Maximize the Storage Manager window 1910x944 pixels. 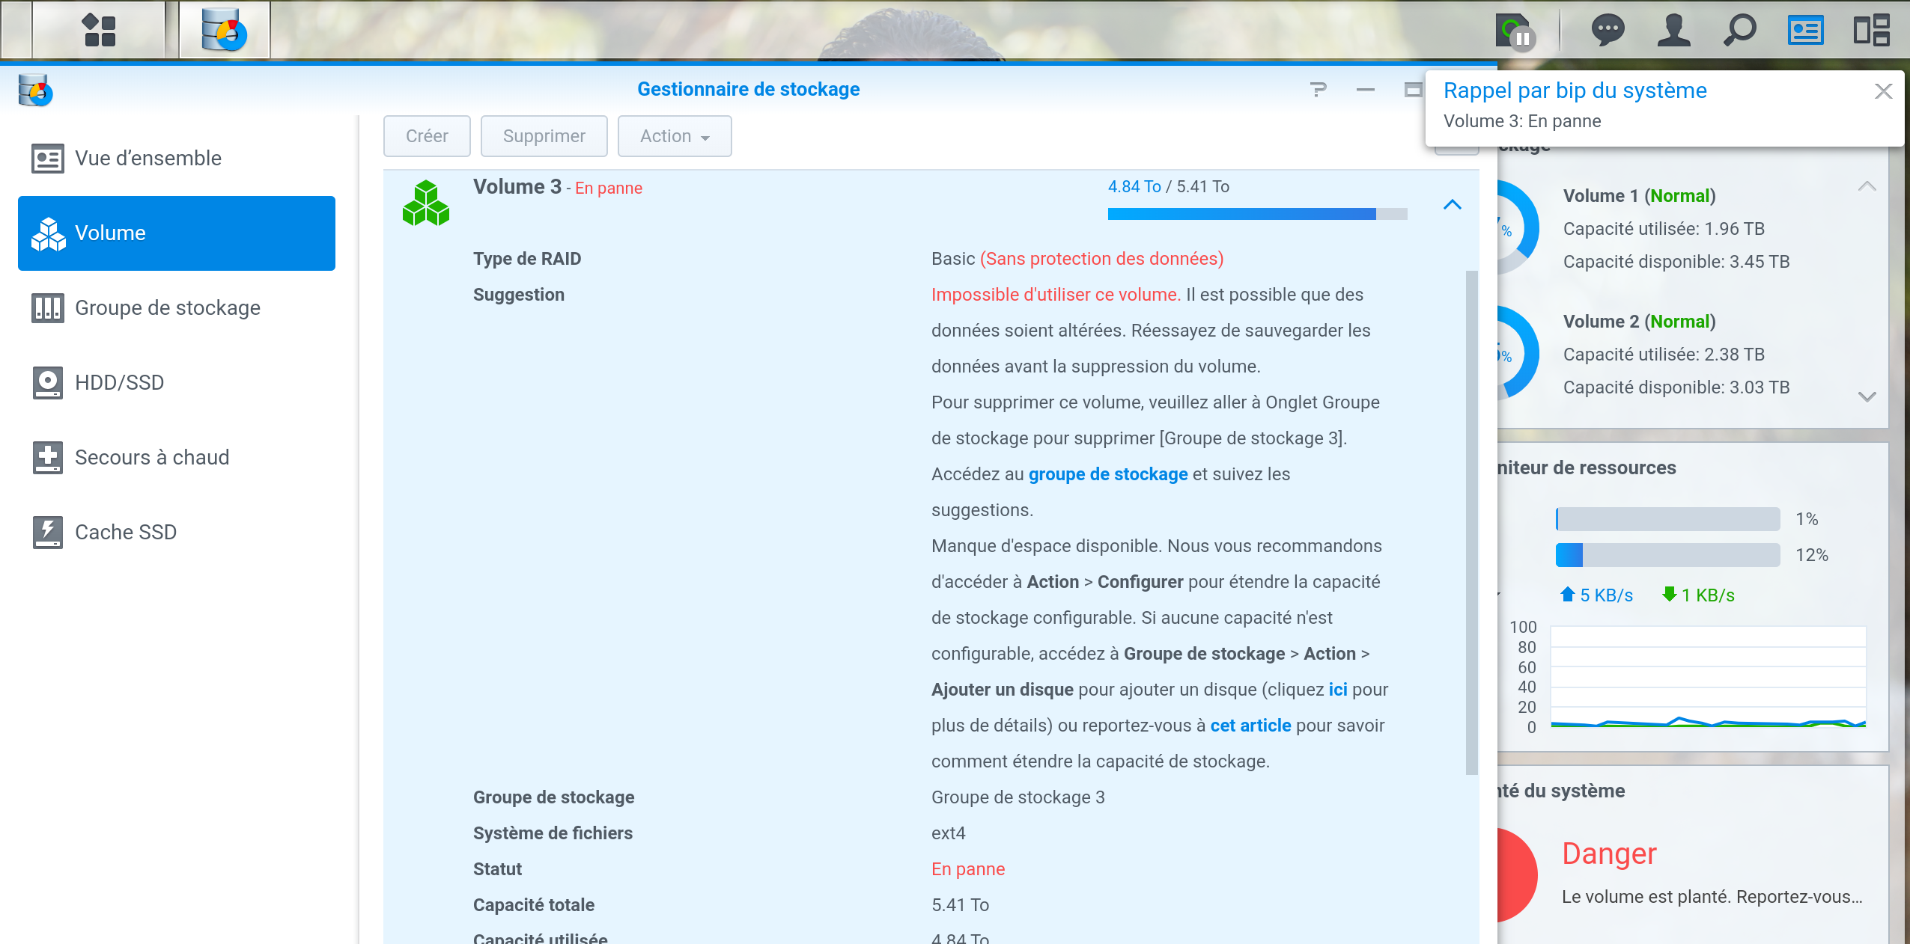pos(1413,90)
